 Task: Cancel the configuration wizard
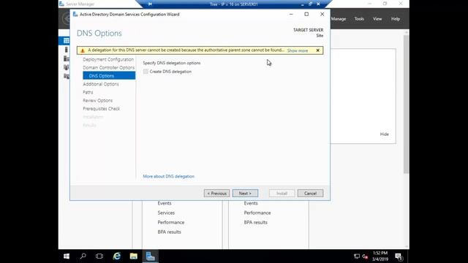coord(310,193)
